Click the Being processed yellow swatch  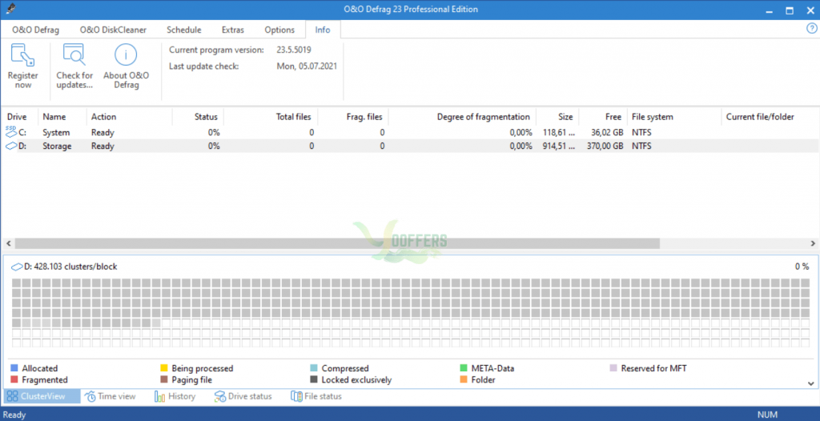[x=163, y=368]
